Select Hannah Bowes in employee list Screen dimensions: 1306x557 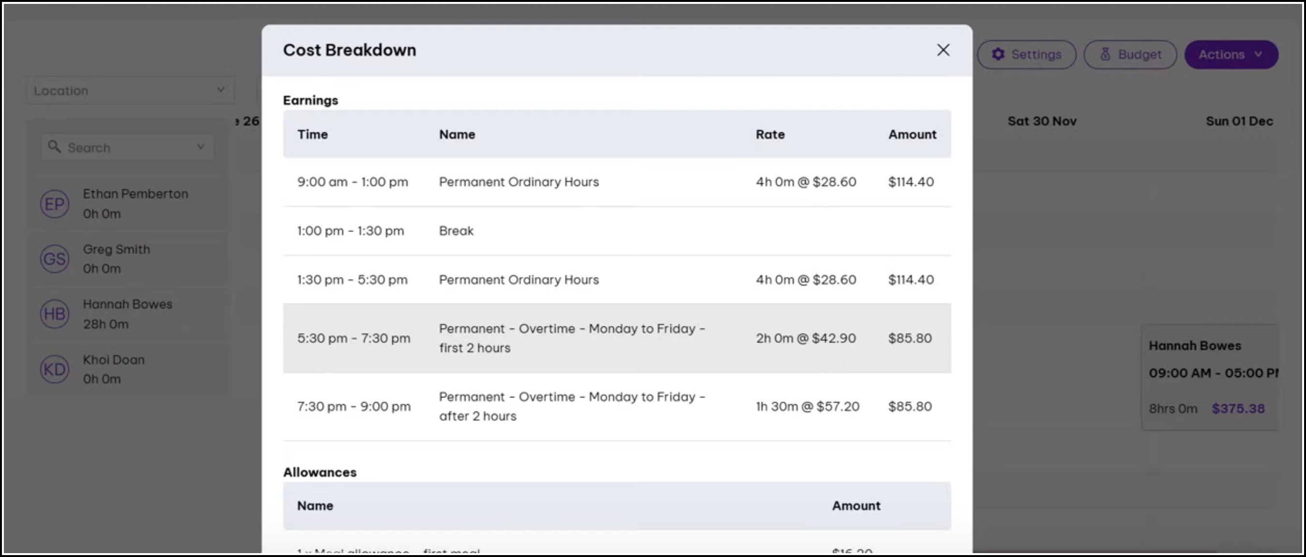pyautogui.click(x=128, y=305)
